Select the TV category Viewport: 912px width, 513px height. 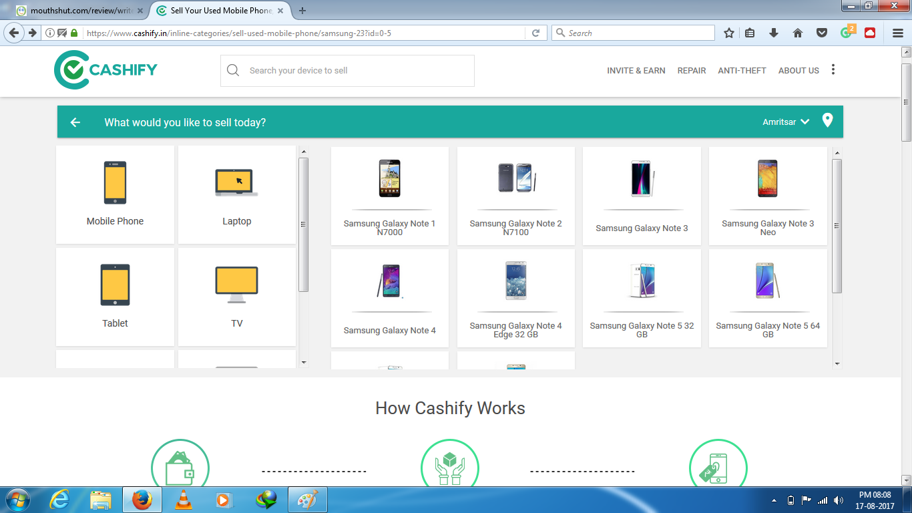click(237, 297)
